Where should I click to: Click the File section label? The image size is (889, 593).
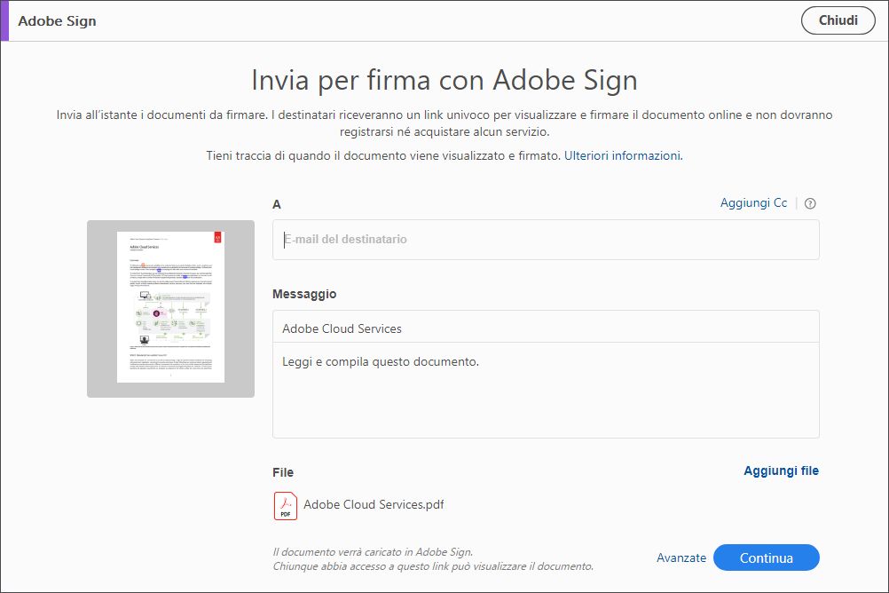(x=283, y=472)
